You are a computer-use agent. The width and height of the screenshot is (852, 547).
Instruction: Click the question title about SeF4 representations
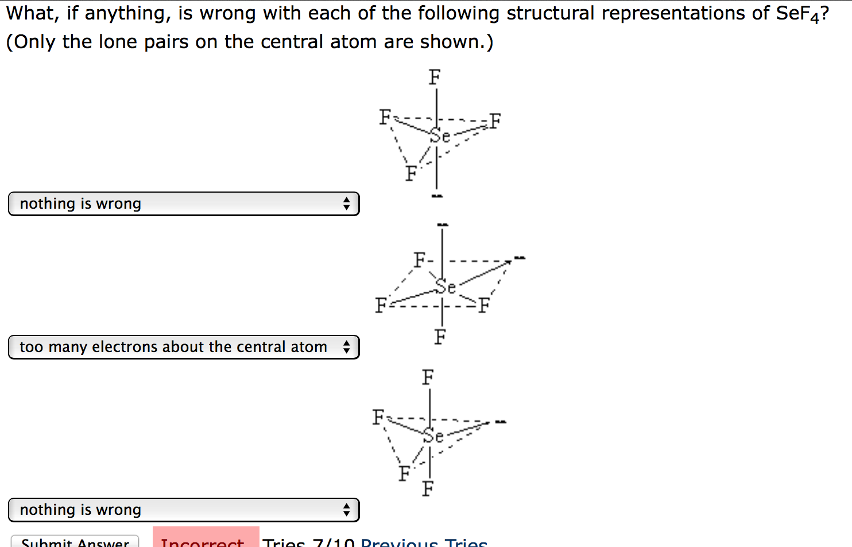click(416, 13)
